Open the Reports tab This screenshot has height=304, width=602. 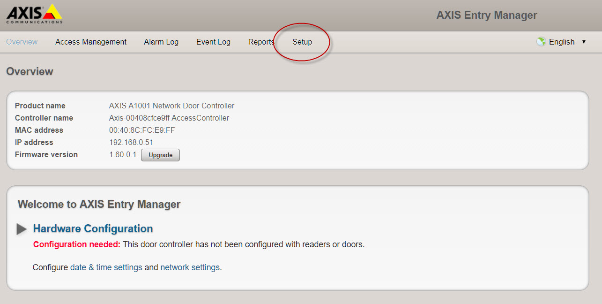coord(261,42)
